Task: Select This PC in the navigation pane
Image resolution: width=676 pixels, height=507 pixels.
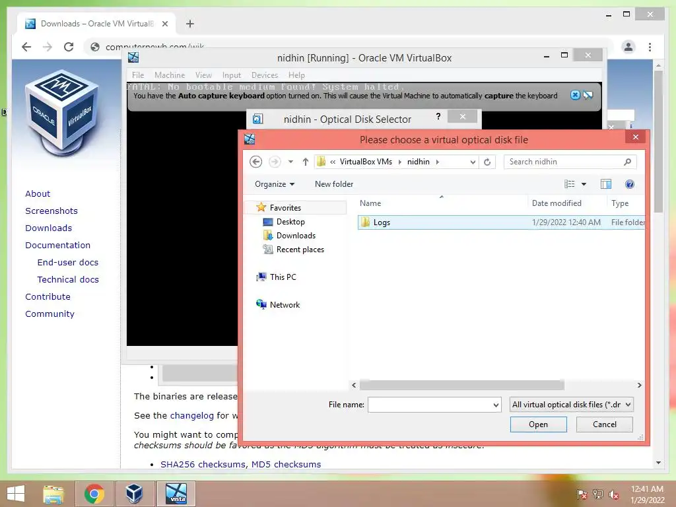Action: tap(277, 277)
